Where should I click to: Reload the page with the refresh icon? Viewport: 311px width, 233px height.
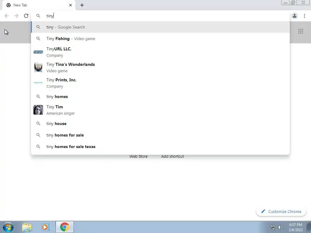tap(26, 16)
